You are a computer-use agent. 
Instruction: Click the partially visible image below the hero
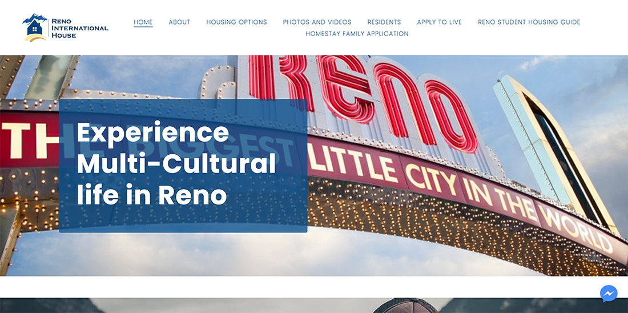click(x=314, y=306)
